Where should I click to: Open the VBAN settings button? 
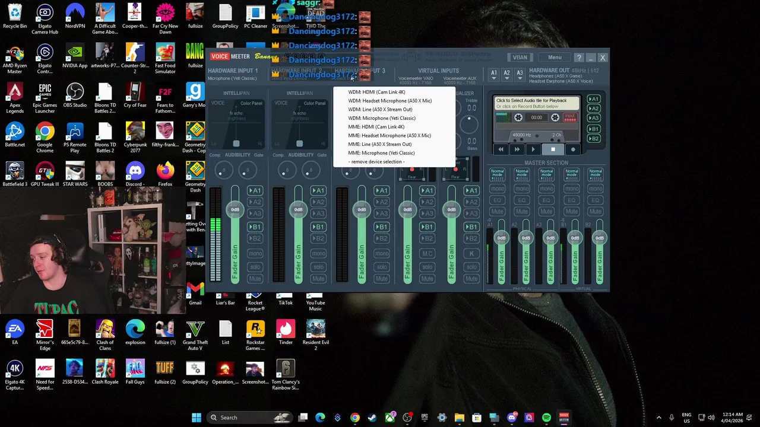(520, 58)
